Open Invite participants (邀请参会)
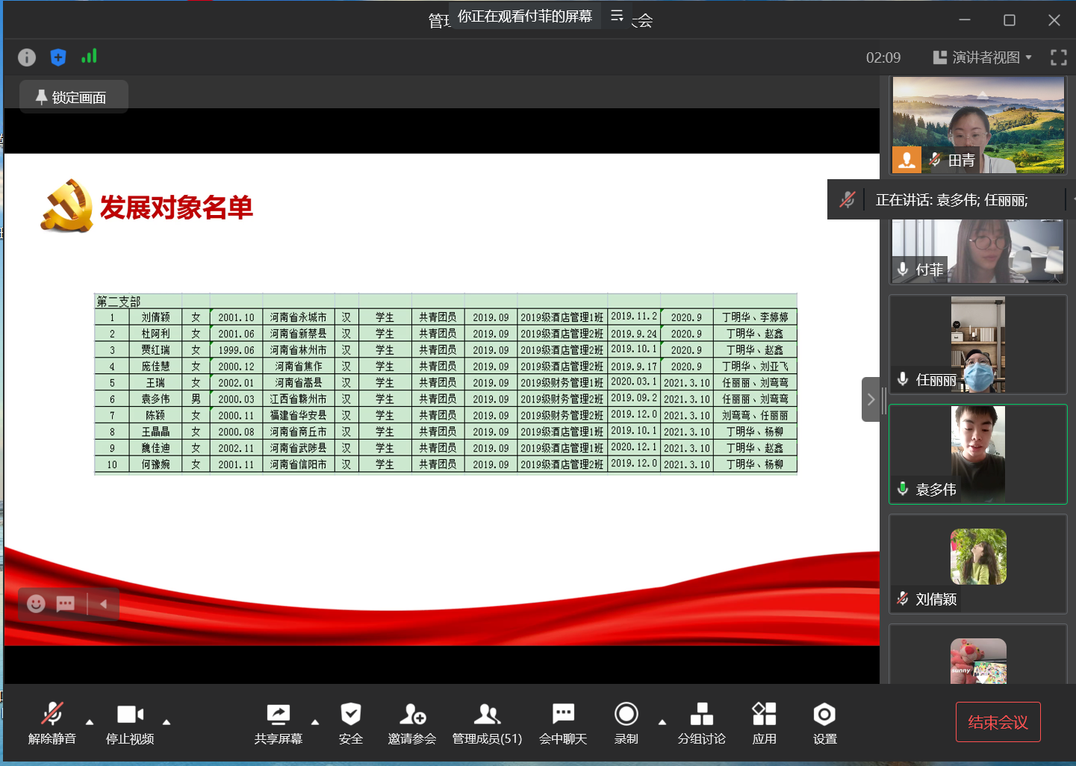The height and width of the screenshot is (766, 1076). point(411,722)
